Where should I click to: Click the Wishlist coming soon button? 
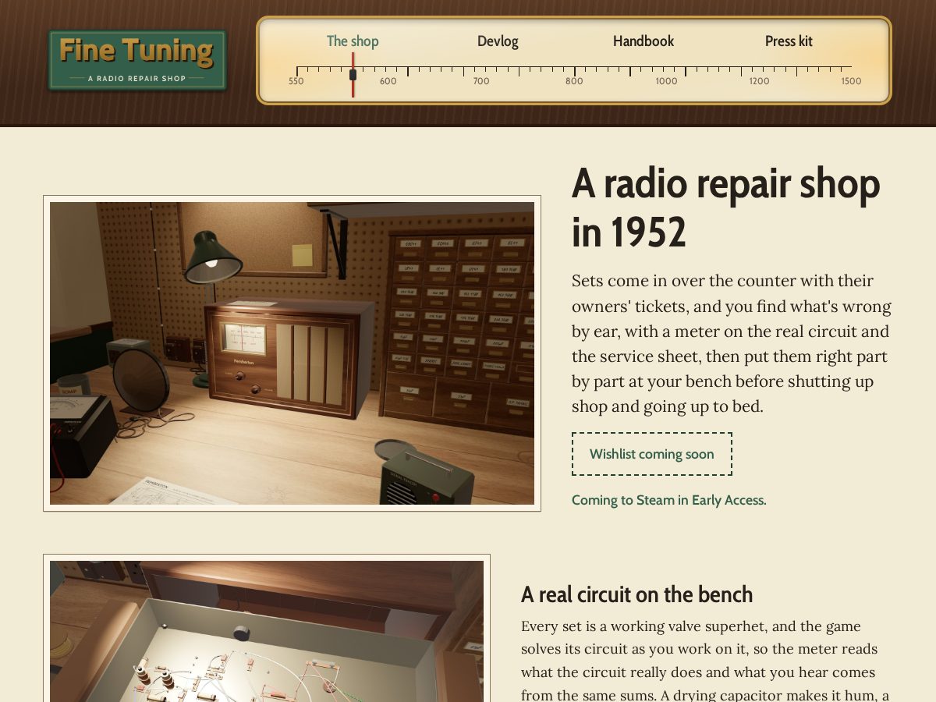point(652,454)
